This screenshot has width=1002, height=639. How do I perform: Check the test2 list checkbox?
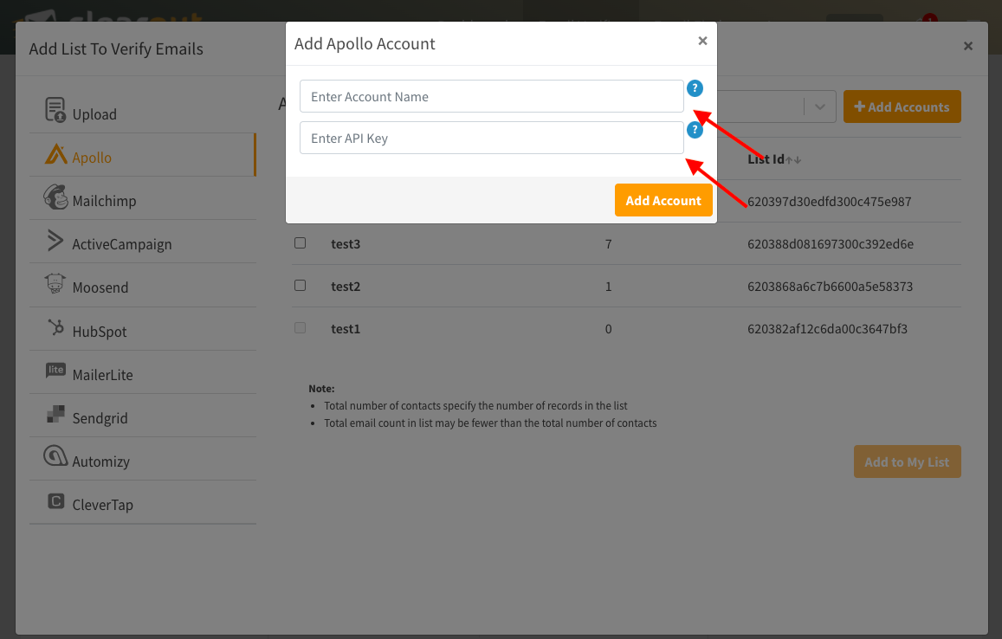[300, 285]
